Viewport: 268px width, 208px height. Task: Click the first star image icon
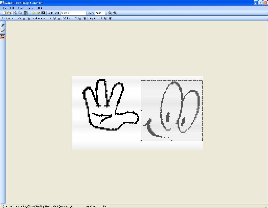(x=33, y=13)
